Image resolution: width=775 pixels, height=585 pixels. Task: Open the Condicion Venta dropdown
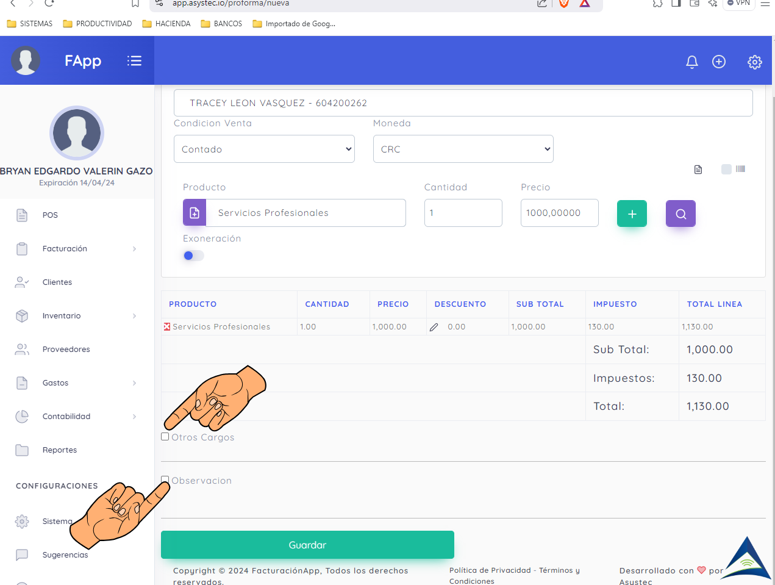tap(264, 149)
